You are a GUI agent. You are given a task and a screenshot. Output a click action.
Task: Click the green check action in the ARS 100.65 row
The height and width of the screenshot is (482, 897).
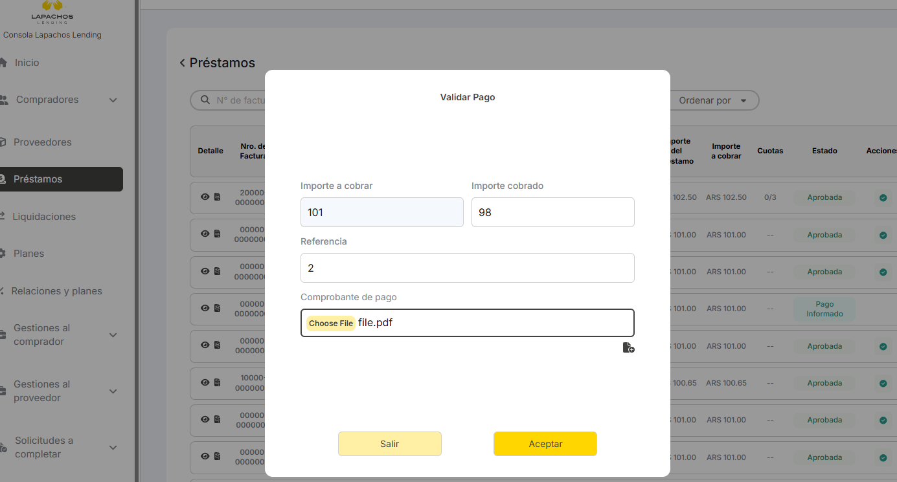883,384
